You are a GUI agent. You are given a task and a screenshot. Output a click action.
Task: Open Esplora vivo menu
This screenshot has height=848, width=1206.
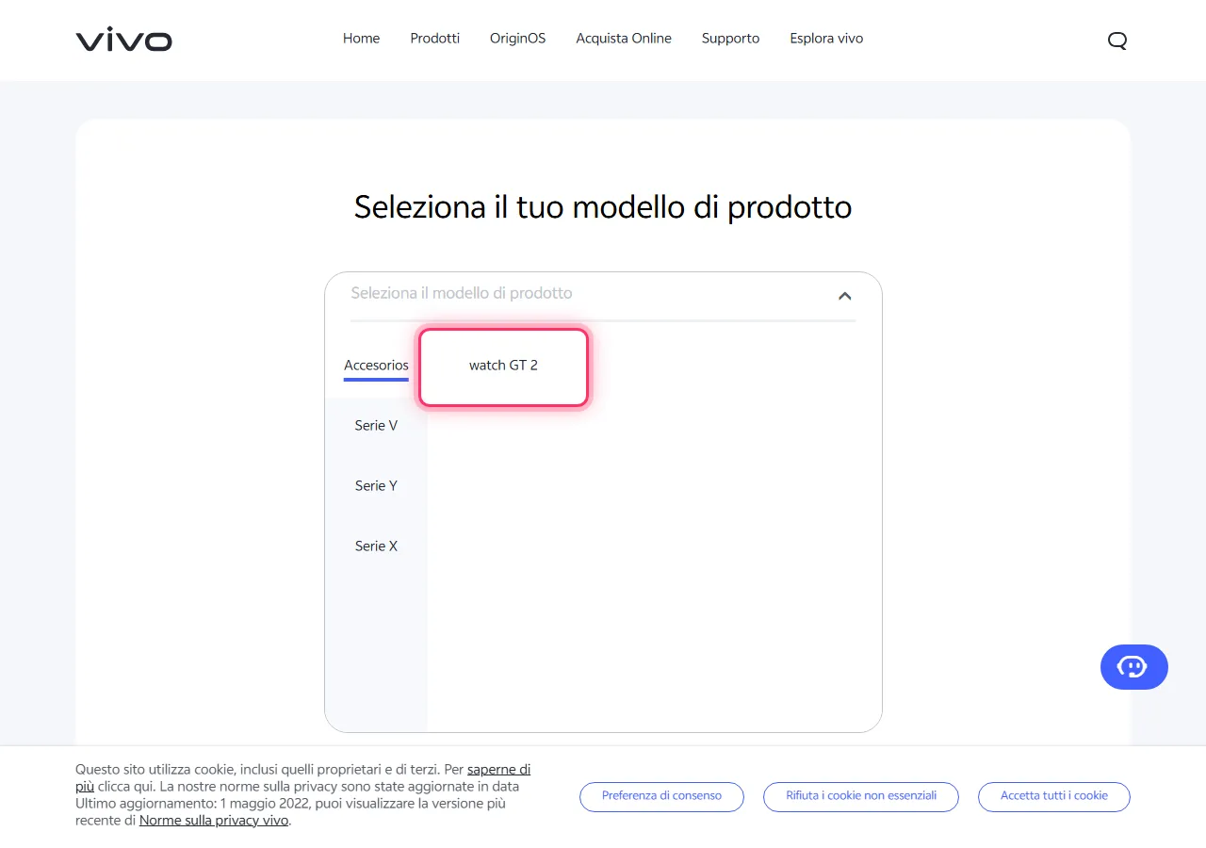(x=826, y=39)
